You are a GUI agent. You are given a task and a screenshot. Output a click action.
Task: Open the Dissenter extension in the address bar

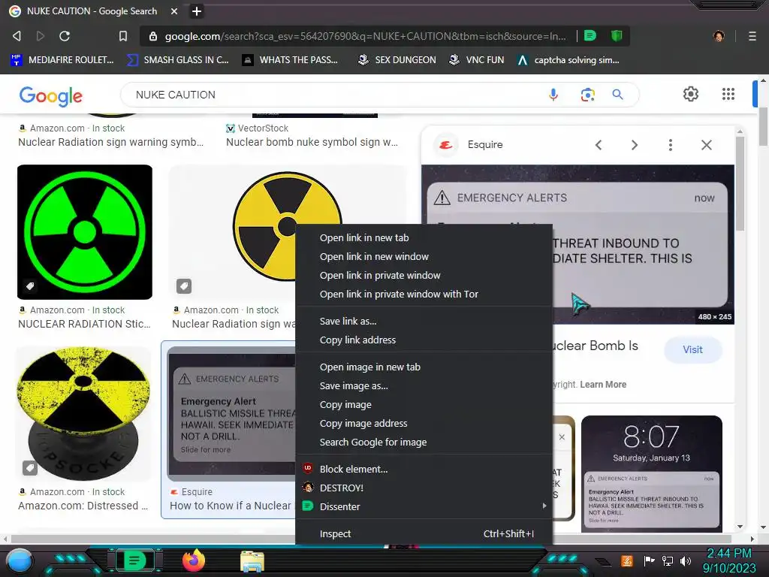[x=590, y=35]
